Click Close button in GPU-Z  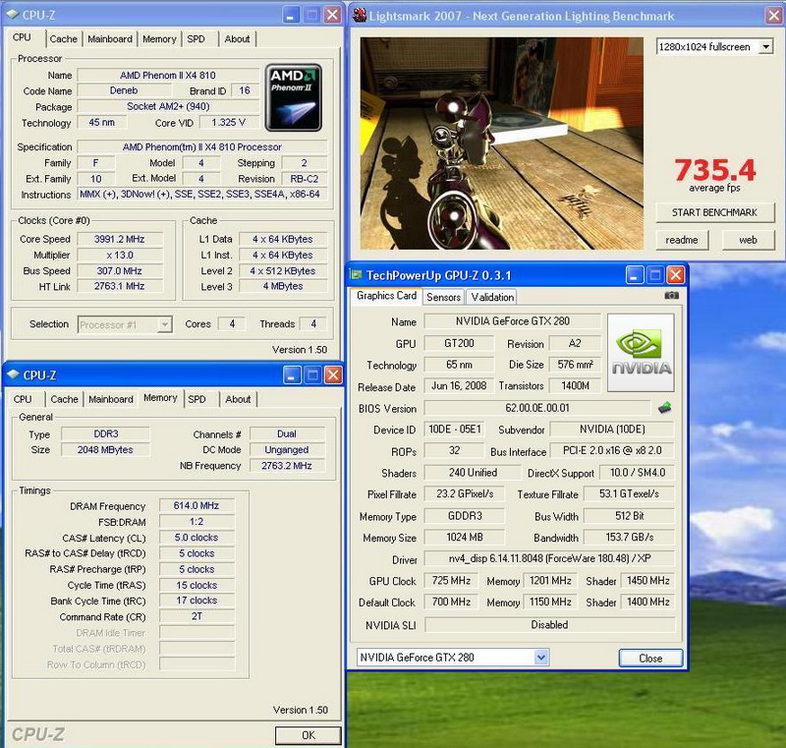tap(650, 659)
